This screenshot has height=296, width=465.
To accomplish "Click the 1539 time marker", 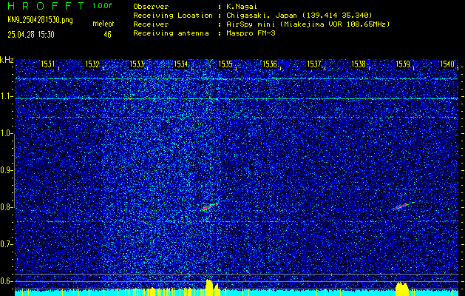I will point(403,64).
